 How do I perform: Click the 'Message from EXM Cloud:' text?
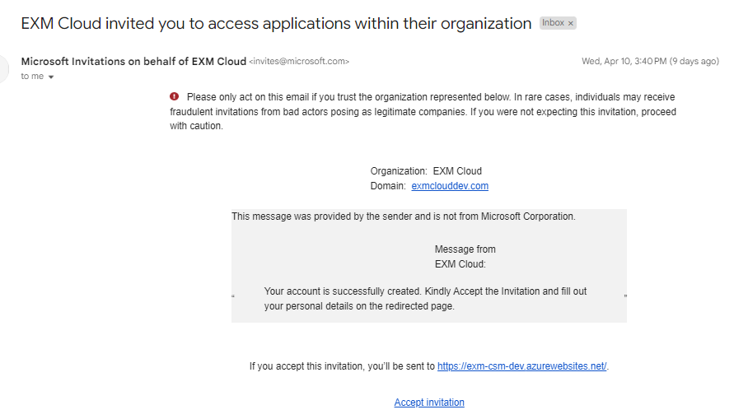pos(465,257)
